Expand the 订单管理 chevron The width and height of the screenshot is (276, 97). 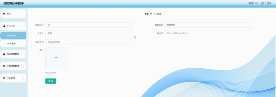click(24, 79)
